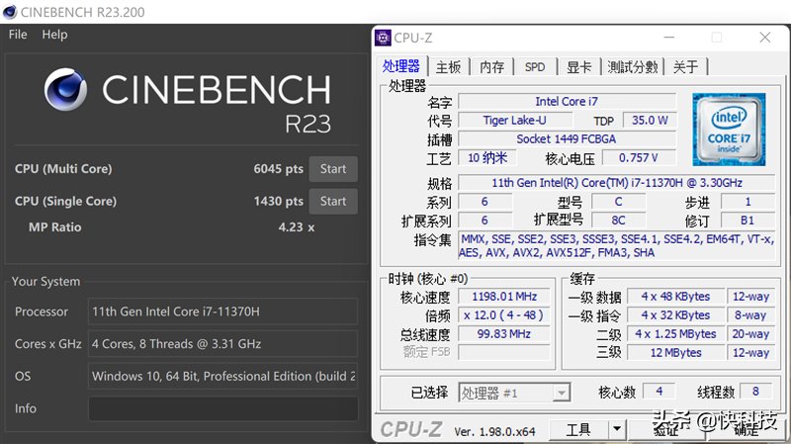Open the 已选择 处理器 #1 dropdown
Screen dimensions: 791x444
pos(514,393)
